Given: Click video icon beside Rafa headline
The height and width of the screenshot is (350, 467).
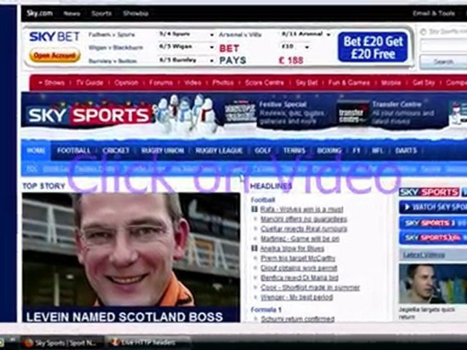Looking at the screenshot, I should point(255,209).
